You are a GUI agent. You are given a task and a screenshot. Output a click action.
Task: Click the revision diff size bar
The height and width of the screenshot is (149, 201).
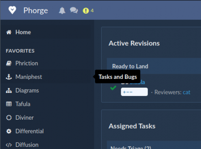tap(134, 92)
